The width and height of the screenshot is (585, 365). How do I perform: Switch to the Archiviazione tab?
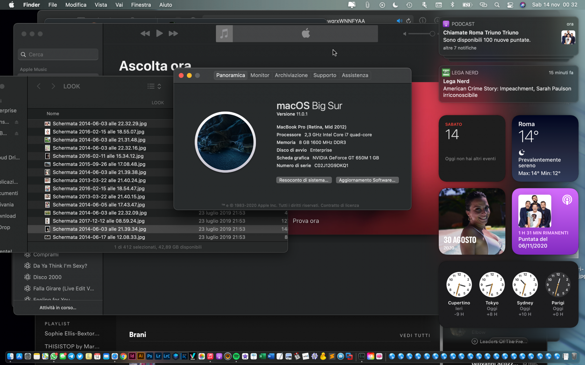291,75
